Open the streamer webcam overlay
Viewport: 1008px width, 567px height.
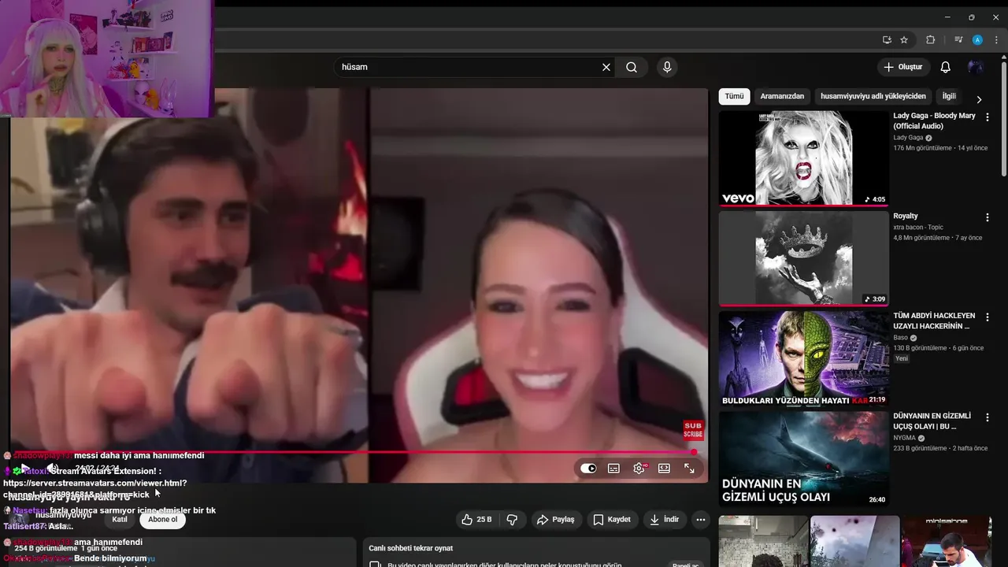point(107,58)
